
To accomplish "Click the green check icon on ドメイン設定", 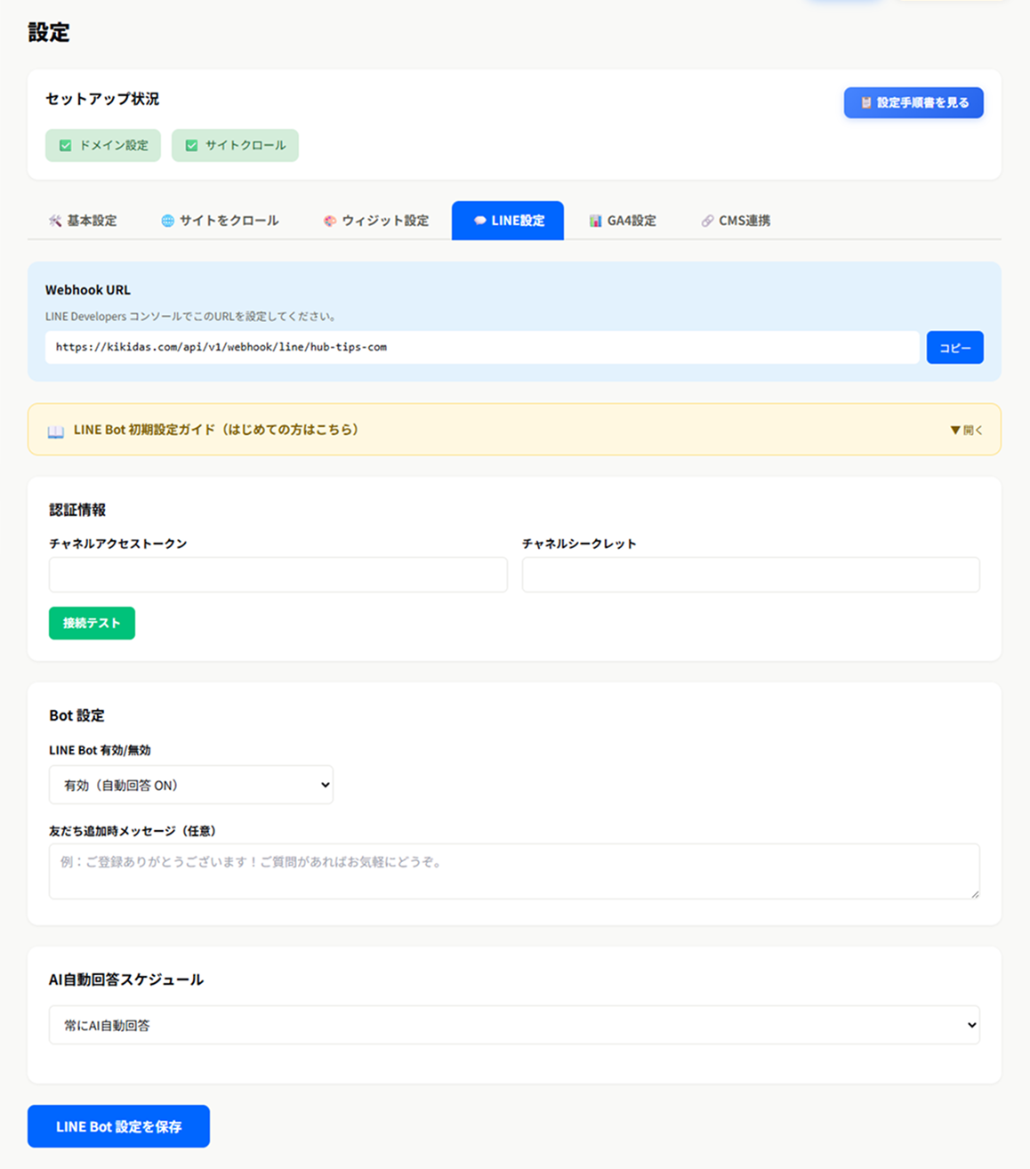I will point(65,145).
